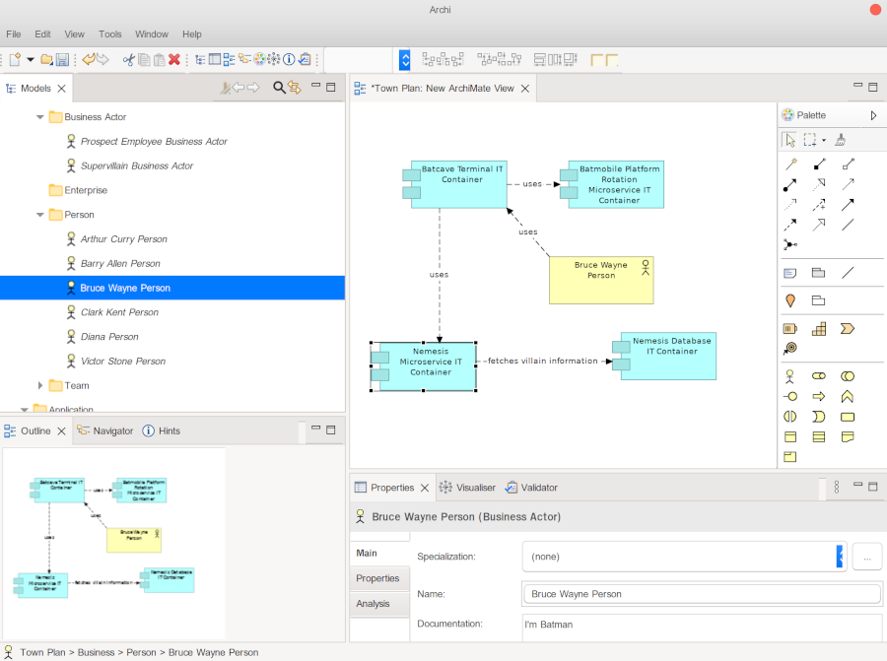This screenshot has width=887, height=661.
Task: Click the Save toolbar icon
Action: point(63,59)
